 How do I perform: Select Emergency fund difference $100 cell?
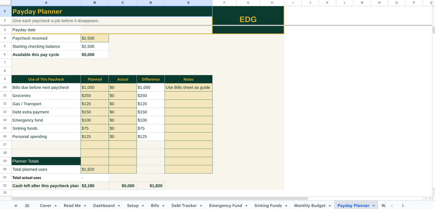coord(151,120)
